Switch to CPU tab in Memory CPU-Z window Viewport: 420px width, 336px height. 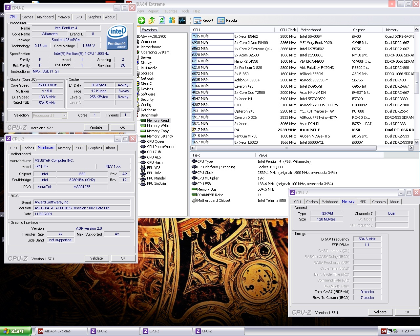coord(297,202)
